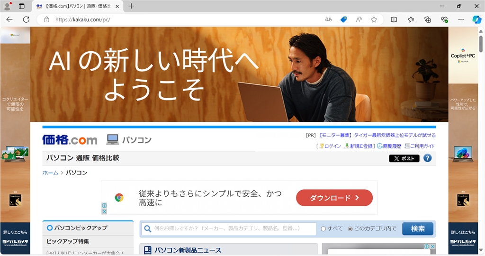Click the page vertical scrollbar thumb

[x=481, y=43]
